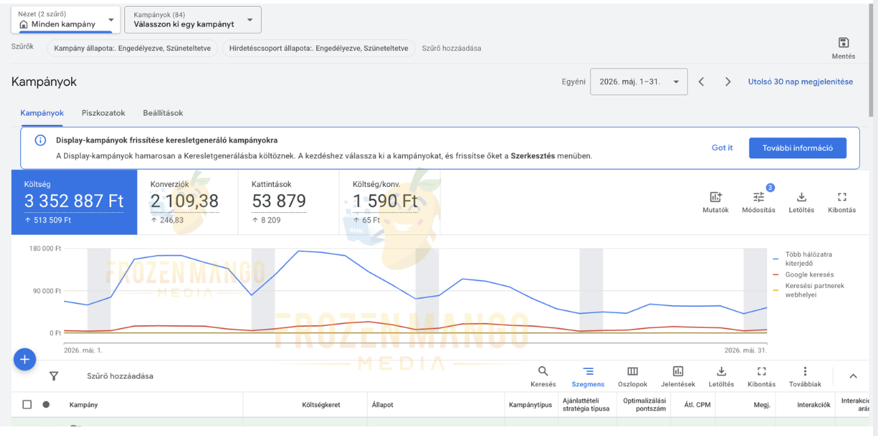Click the Több hálózatra kiterjedő legend entry
Screen dimensions: 878x436
coord(808,259)
